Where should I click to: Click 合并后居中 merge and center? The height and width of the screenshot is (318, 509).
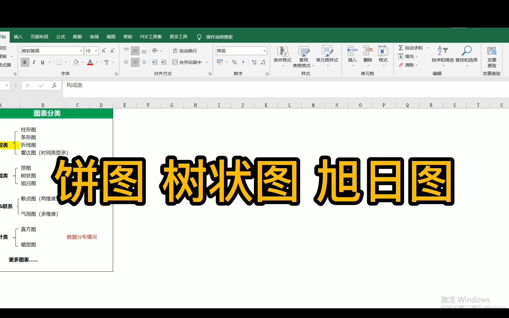pos(187,62)
